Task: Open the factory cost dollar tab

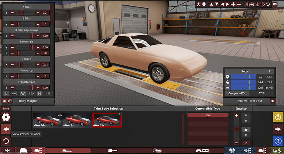Action: tap(277, 151)
